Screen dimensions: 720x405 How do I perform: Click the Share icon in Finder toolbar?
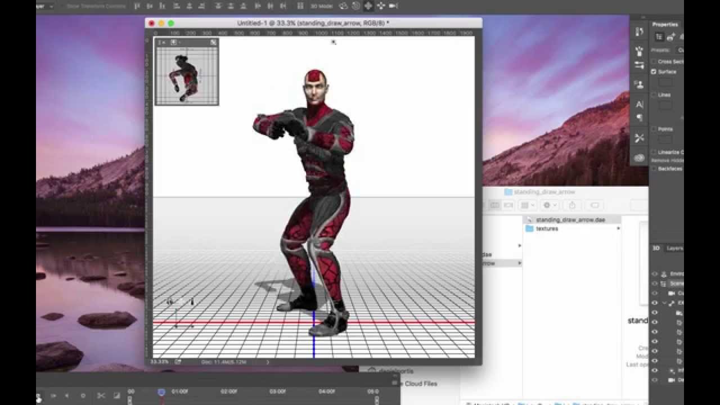[572, 205]
